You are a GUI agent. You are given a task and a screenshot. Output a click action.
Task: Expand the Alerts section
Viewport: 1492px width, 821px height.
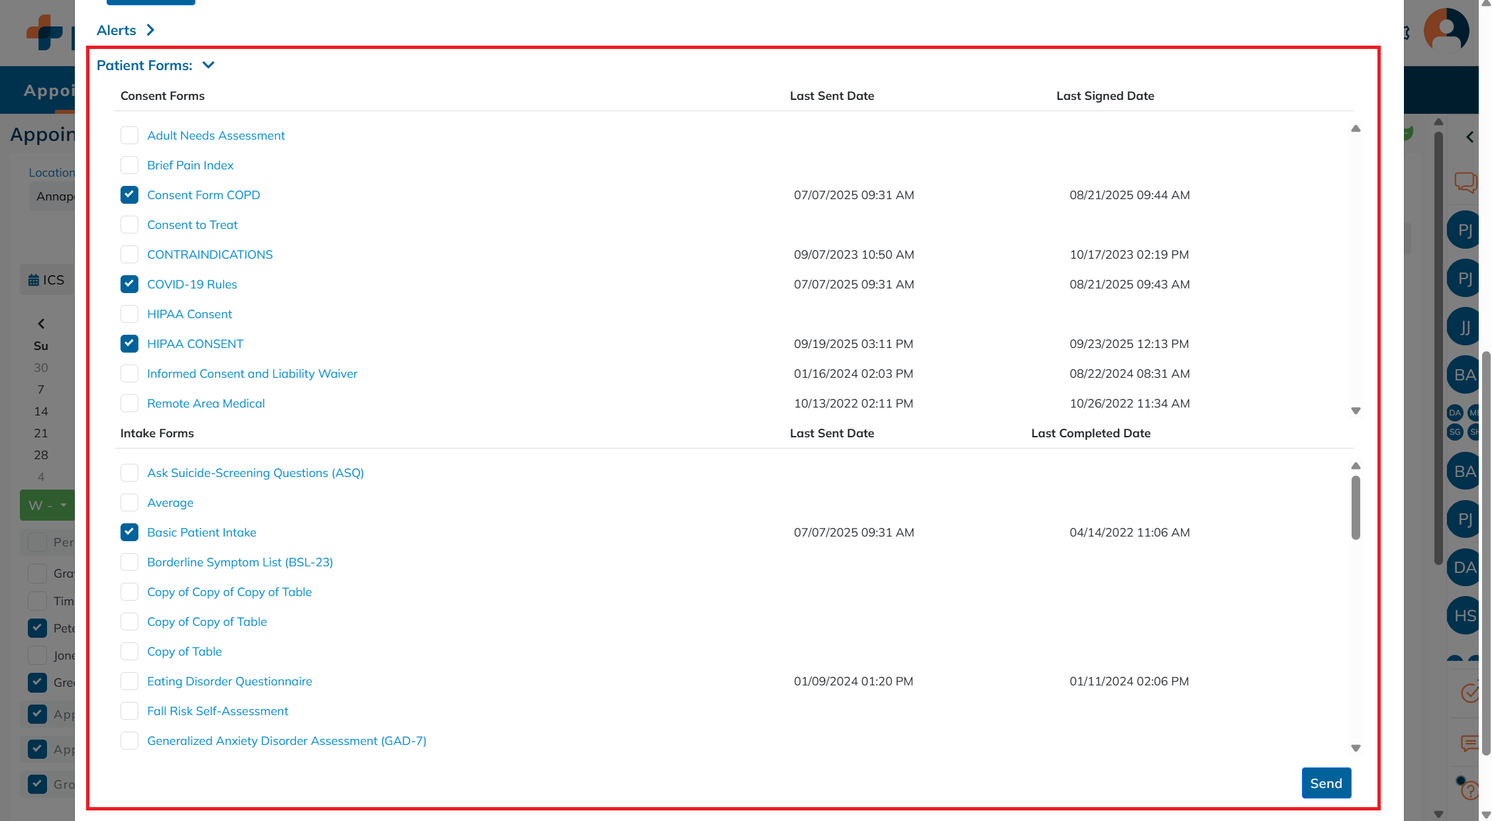(x=150, y=30)
